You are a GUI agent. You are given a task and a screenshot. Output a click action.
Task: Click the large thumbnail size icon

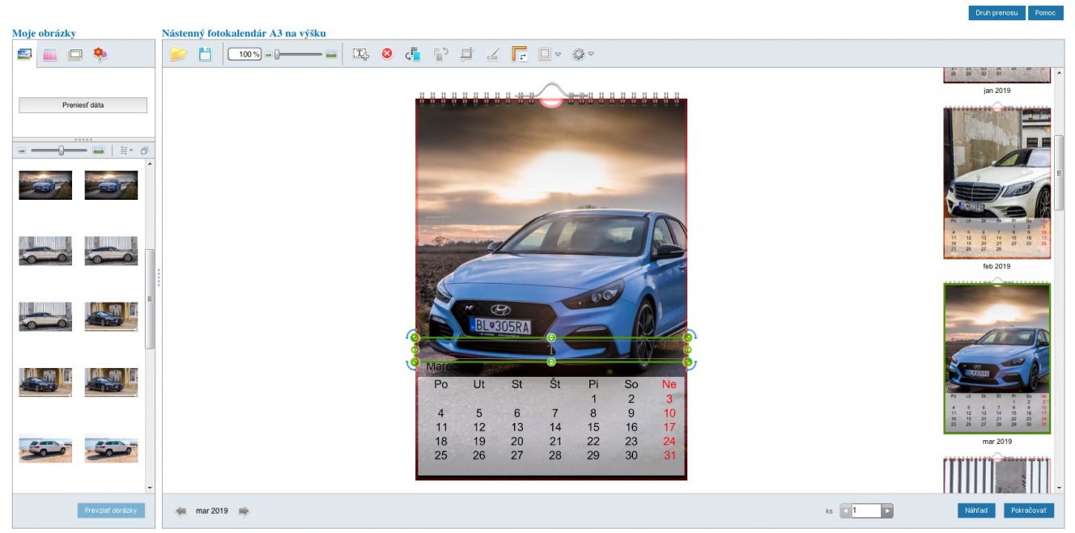99,151
